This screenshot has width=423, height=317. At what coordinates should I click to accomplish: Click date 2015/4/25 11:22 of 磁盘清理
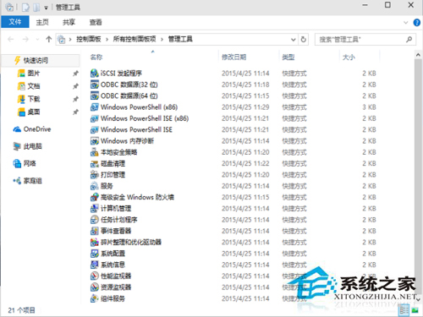[x=245, y=163]
